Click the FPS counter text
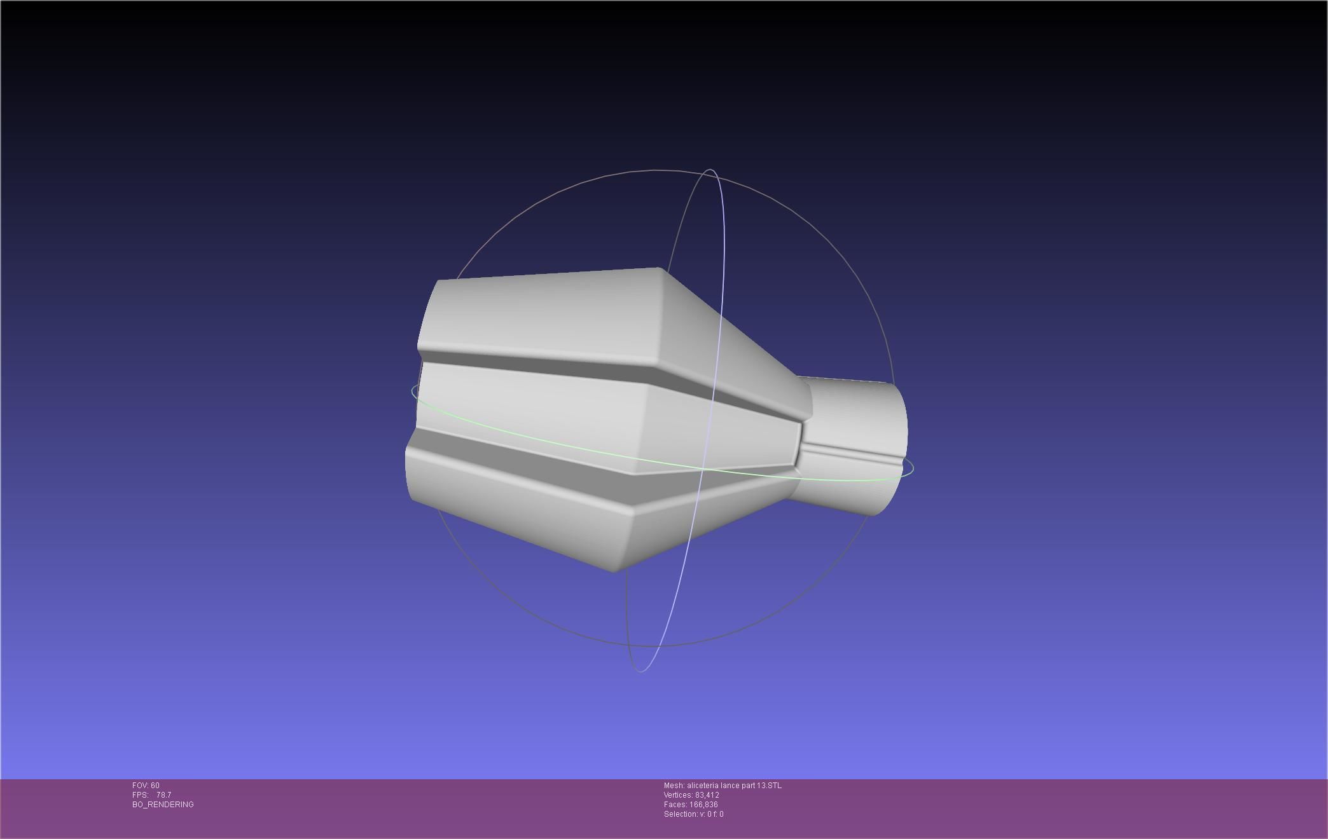Viewport: 1328px width, 839px height. pos(151,795)
